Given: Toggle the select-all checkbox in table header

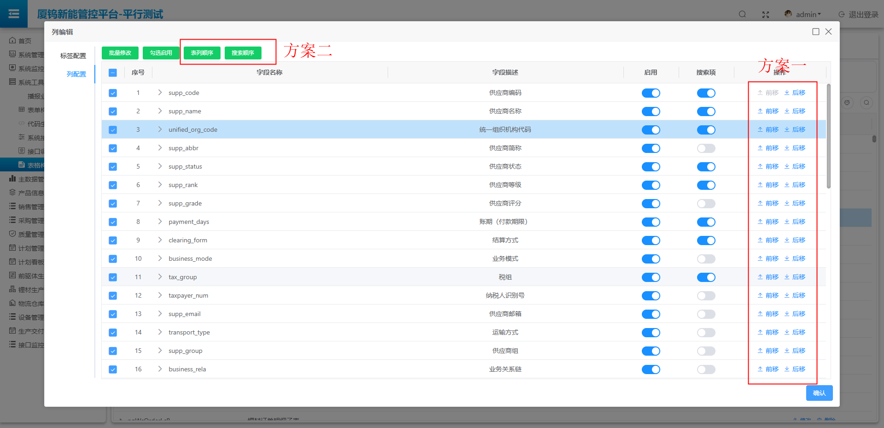Looking at the screenshot, I should click(x=113, y=73).
